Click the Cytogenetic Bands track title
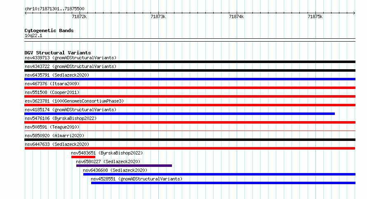This screenshot has height=199, width=367. tap(49, 30)
